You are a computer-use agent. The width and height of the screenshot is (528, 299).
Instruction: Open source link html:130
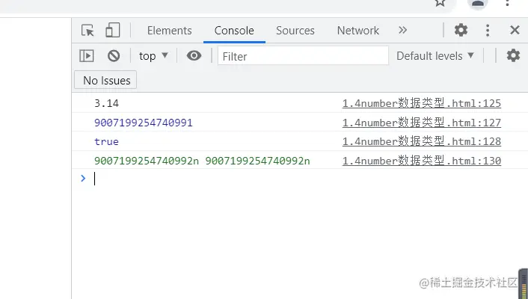tap(422, 161)
